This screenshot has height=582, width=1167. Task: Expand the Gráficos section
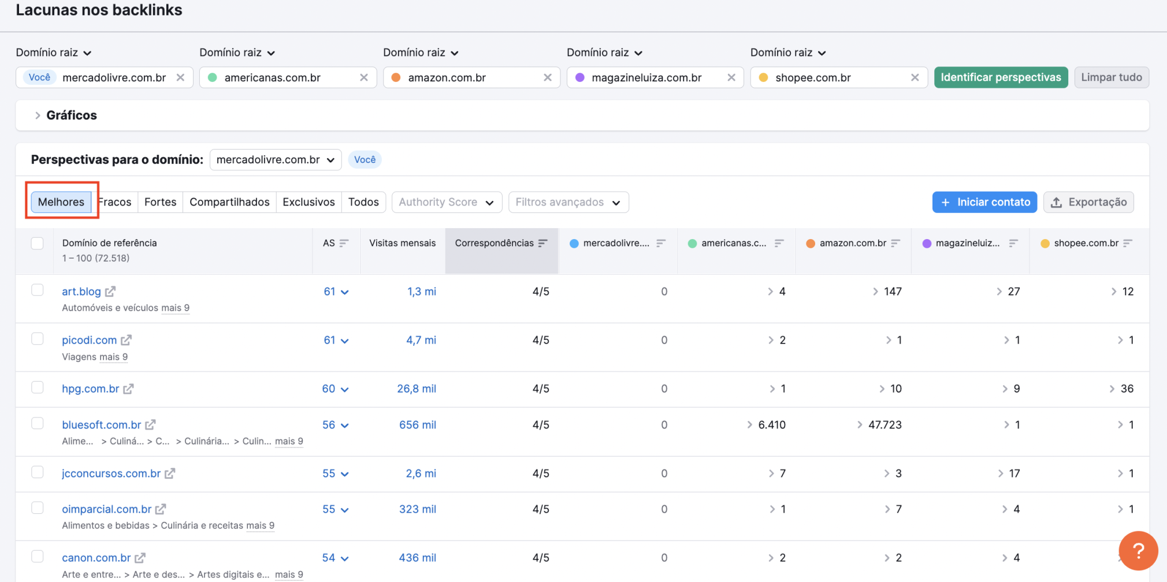[x=65, y=115]
